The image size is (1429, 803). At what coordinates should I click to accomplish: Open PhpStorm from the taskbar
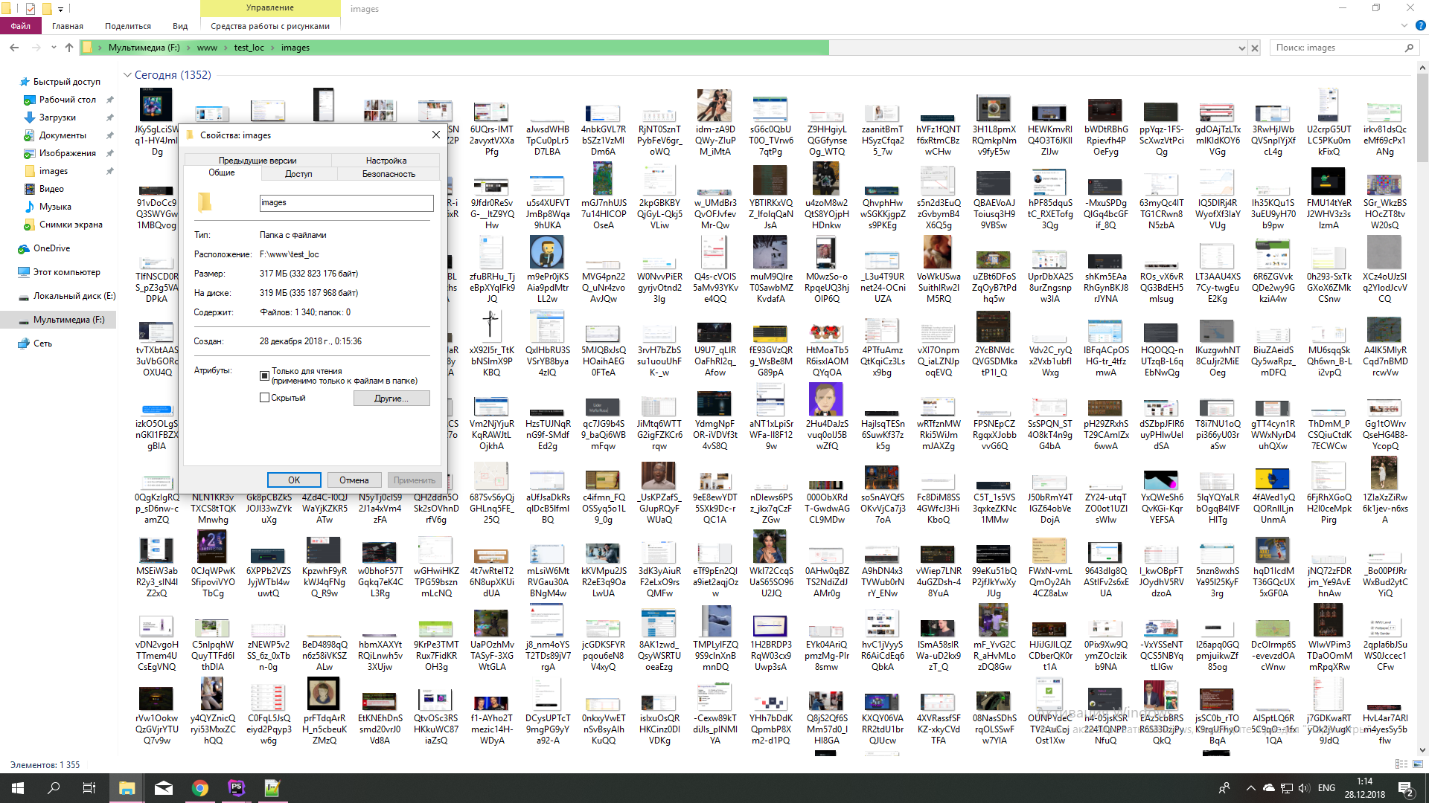click(x=236, y=788)
